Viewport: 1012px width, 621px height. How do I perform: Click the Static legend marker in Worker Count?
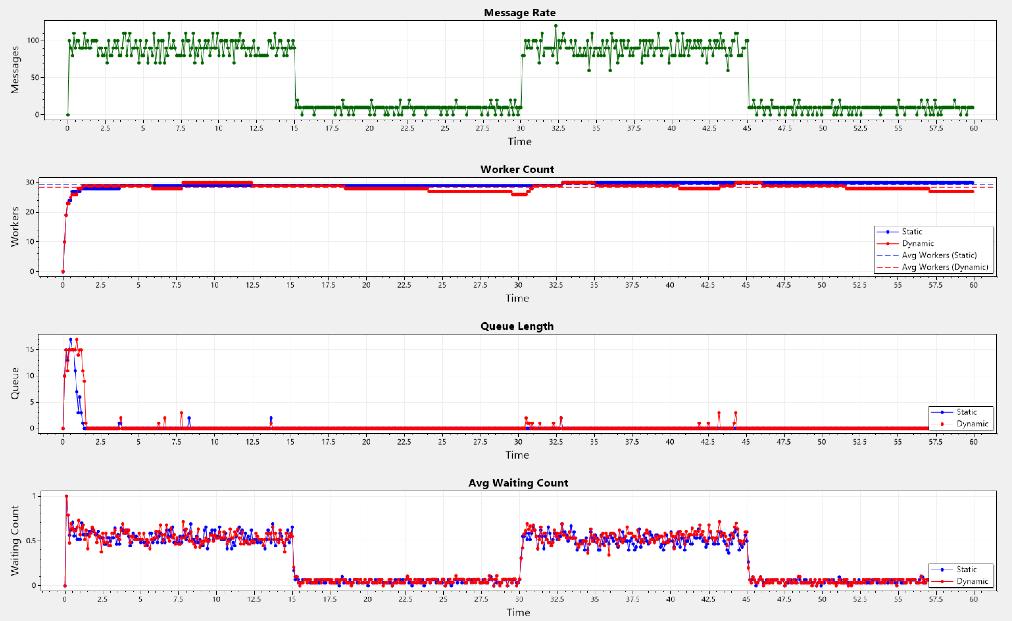[x=888, y=232]
